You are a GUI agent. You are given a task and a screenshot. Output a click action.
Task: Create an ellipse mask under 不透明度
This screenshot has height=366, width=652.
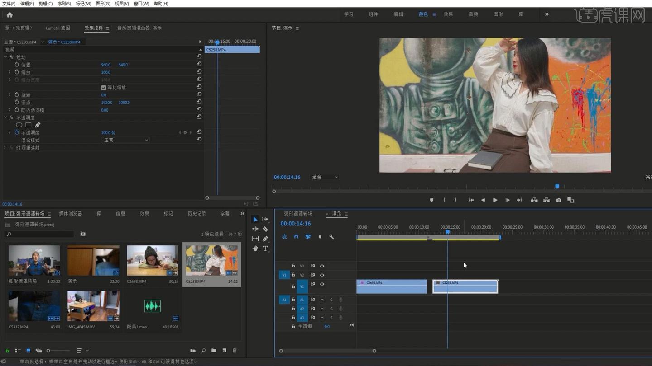click(x=19, y=125)
